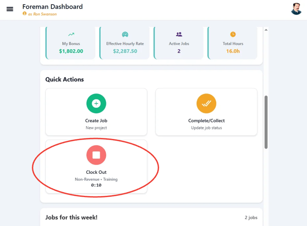The height and width of the screenshot is (226, 307).
Task: Click the orange user icon beside 'as Ron Swanson'
Action: coord(24,13)
